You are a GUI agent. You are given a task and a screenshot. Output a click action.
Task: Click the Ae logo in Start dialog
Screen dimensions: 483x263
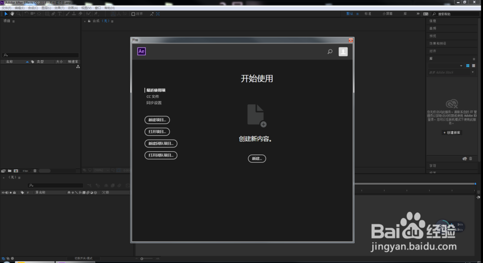(142, 52)
